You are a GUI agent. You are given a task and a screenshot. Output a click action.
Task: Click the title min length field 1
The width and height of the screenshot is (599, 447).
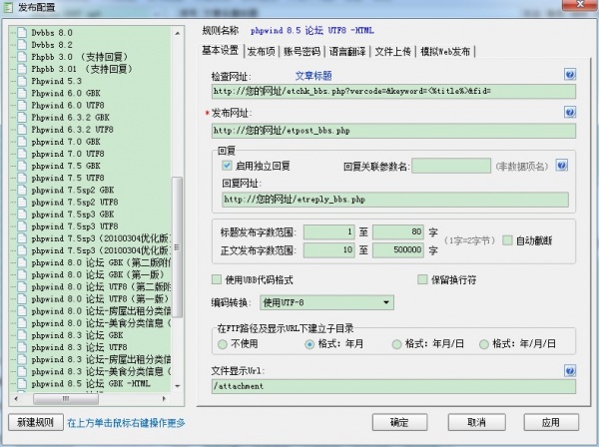(x=328, y=232)
